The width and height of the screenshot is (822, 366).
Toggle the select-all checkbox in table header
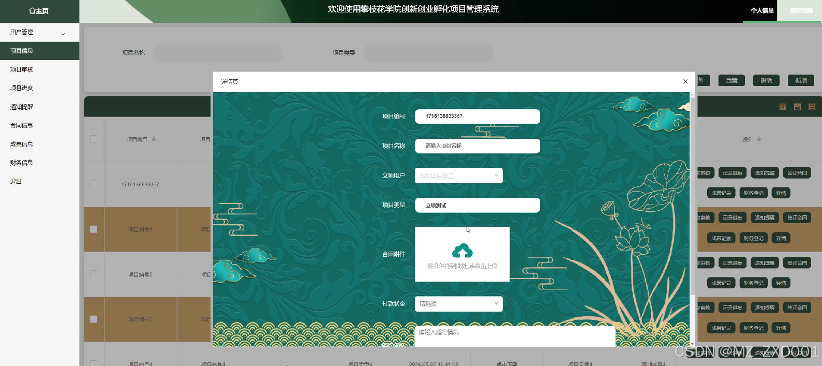coord(94,139)
